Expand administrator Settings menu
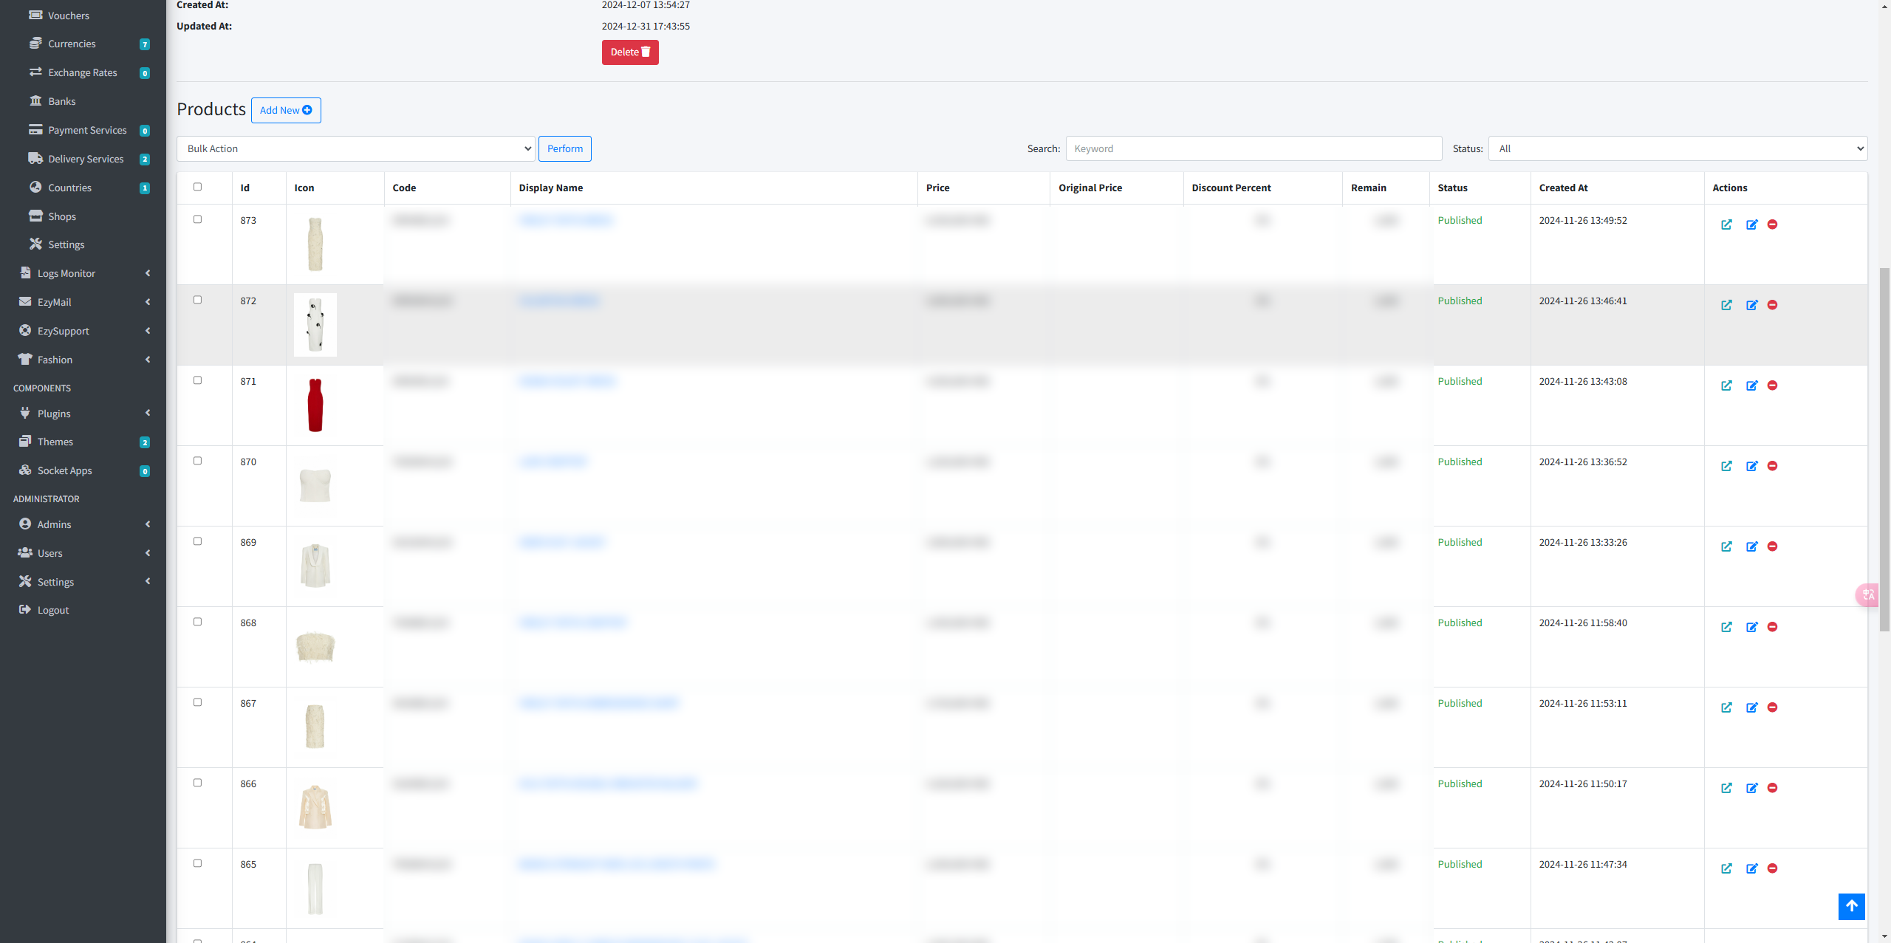 coord(83,582)
